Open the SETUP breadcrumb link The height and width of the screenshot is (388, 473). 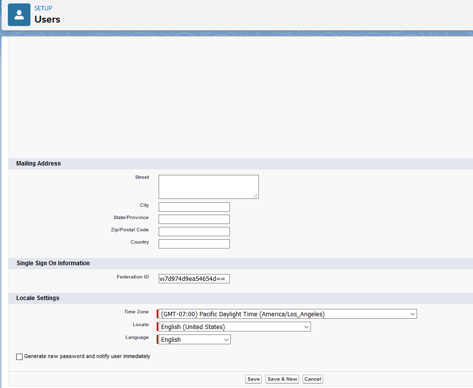coord(43,8)
